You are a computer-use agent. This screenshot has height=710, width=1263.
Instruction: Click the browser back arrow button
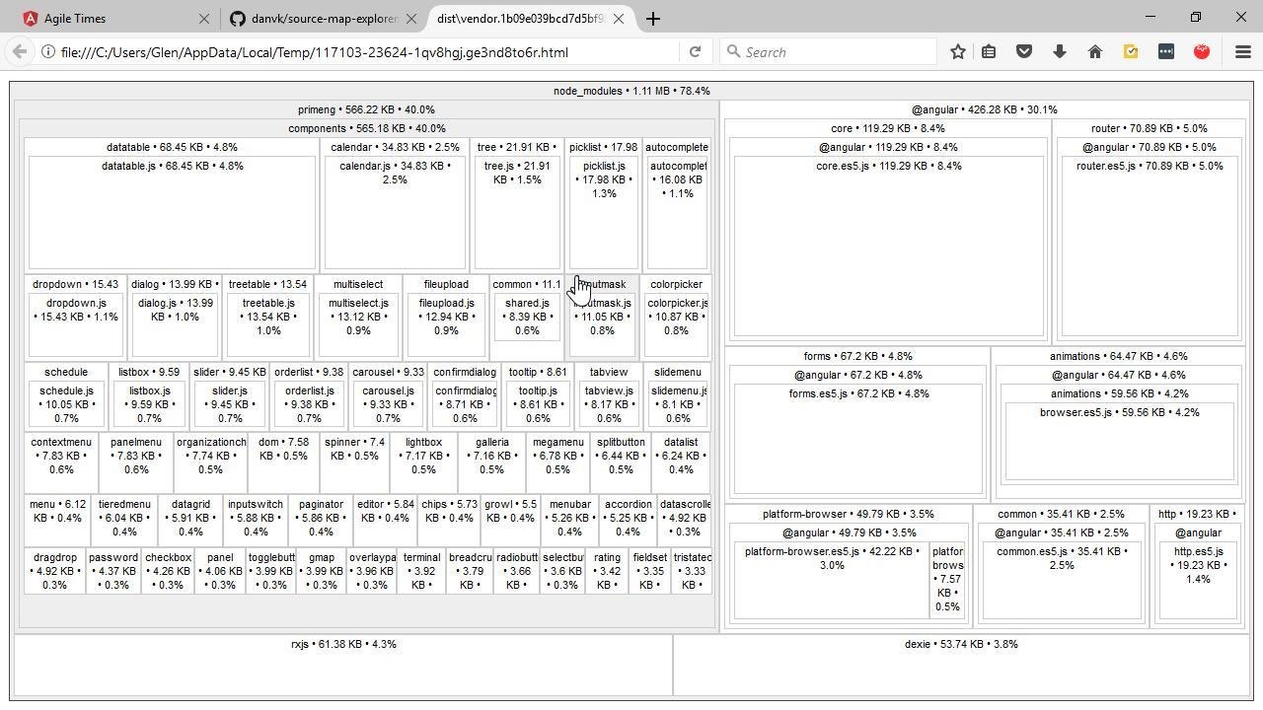tap(20, 51)
